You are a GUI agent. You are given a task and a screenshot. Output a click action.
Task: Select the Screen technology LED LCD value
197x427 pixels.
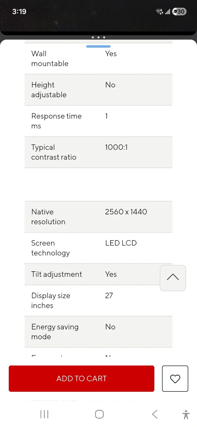[x=121, y=243]
